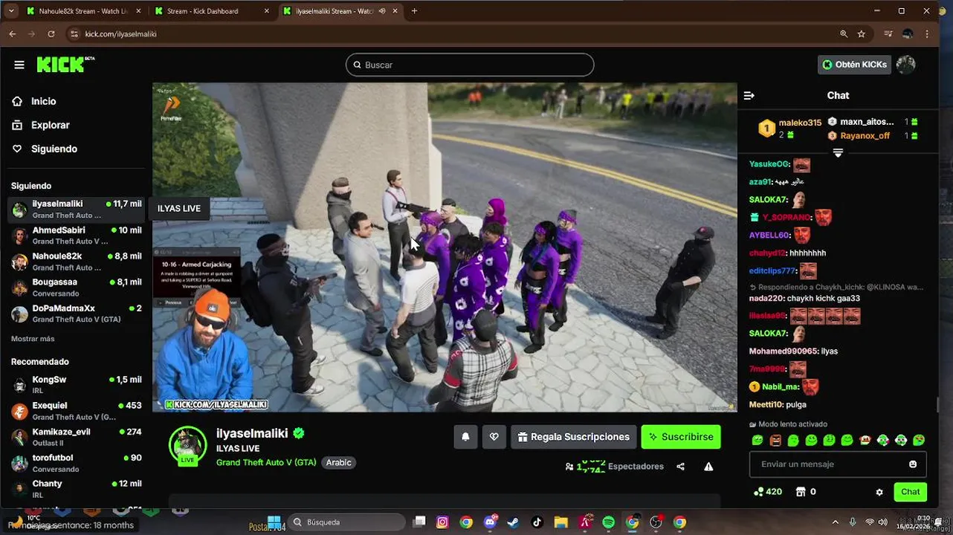Screen dimensions: 953x535
Task: Open Instagram from the taskbar
Action: click(442, 522)
